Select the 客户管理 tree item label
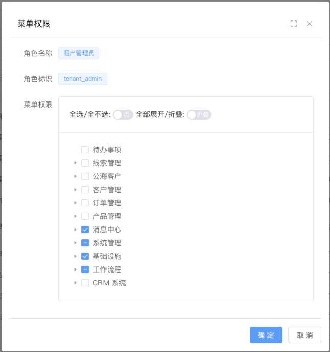Viewport: 330px width, 352px height. [x=107, y=190]
